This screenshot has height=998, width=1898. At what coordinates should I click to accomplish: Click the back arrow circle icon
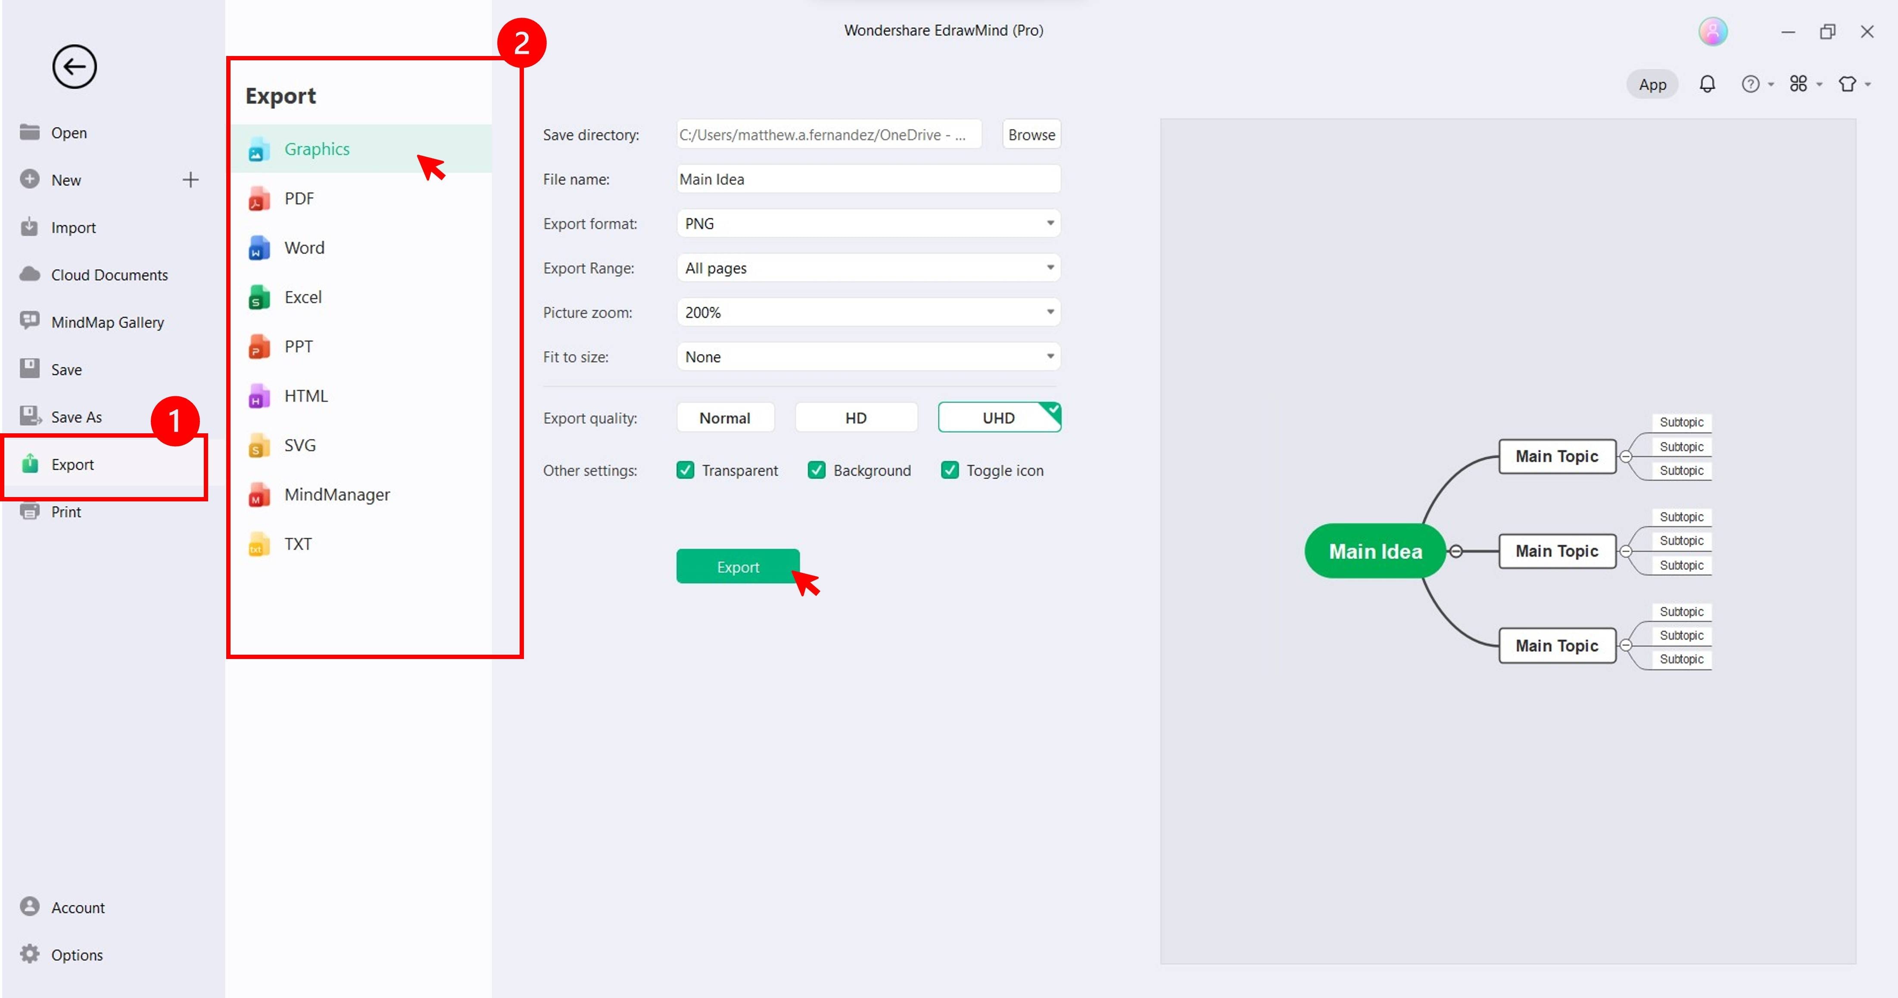click(75, 67)
